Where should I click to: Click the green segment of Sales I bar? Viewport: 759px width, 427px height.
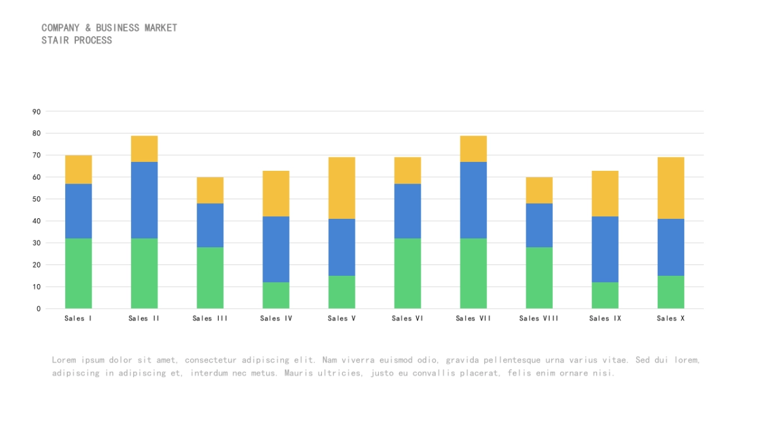coord(78,273)
